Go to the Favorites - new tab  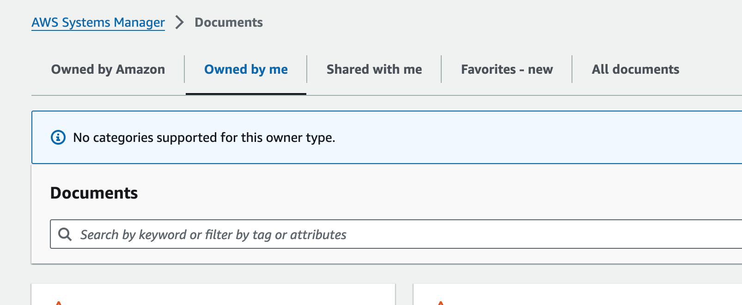tap(507, 70)
